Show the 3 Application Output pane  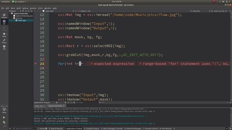point(73,129)
